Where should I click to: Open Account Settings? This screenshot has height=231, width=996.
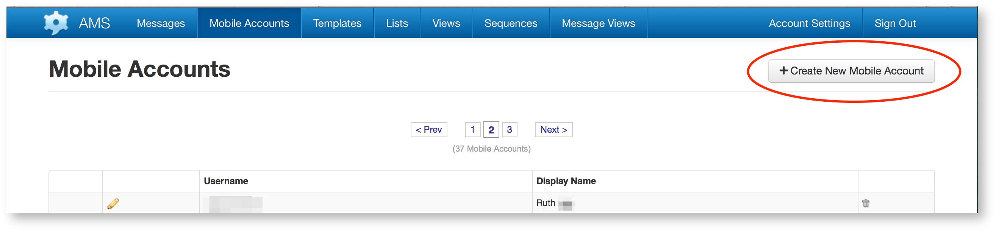tap(809, 23)
